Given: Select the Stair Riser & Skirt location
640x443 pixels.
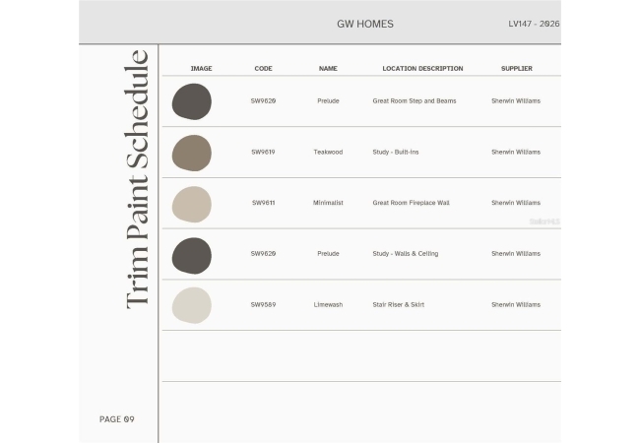Looking at the screenshot, I should [x=400, y=305].
